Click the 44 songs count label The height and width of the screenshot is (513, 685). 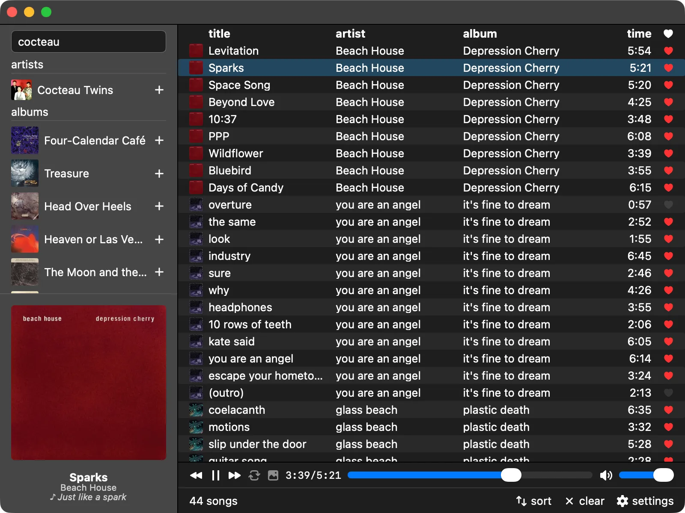[x=213, y=501]
